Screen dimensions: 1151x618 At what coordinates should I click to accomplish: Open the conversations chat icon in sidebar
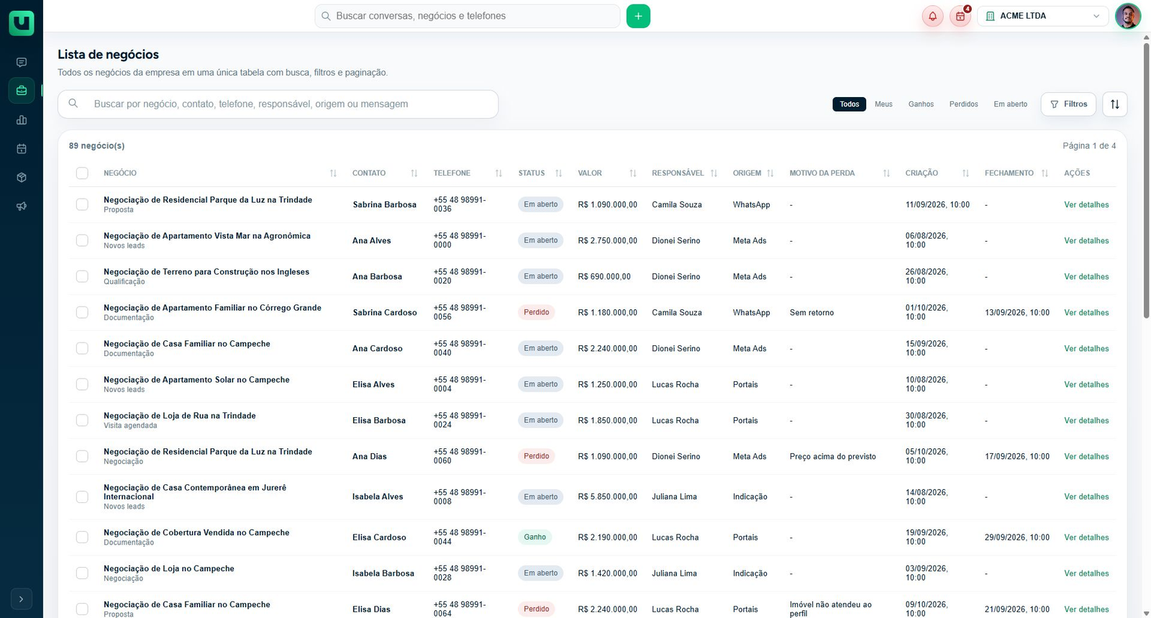[x=22, y=63]
